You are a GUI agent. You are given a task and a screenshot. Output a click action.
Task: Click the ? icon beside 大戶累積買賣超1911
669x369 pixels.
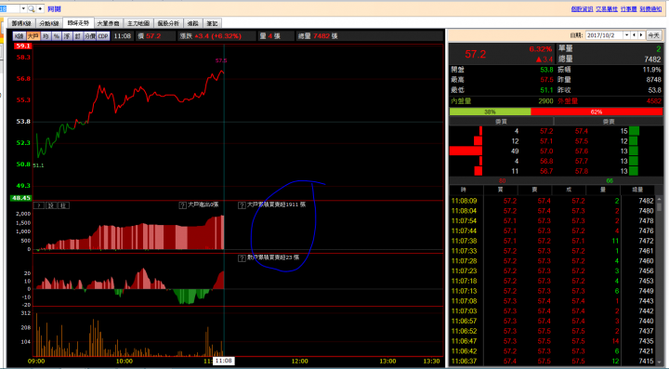[242, 205]
